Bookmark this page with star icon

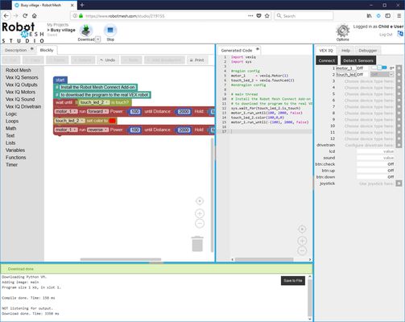click(267, 16)
